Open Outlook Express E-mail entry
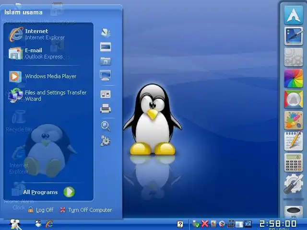Screen dimensions: 307x230 click(x=36, y=53)
